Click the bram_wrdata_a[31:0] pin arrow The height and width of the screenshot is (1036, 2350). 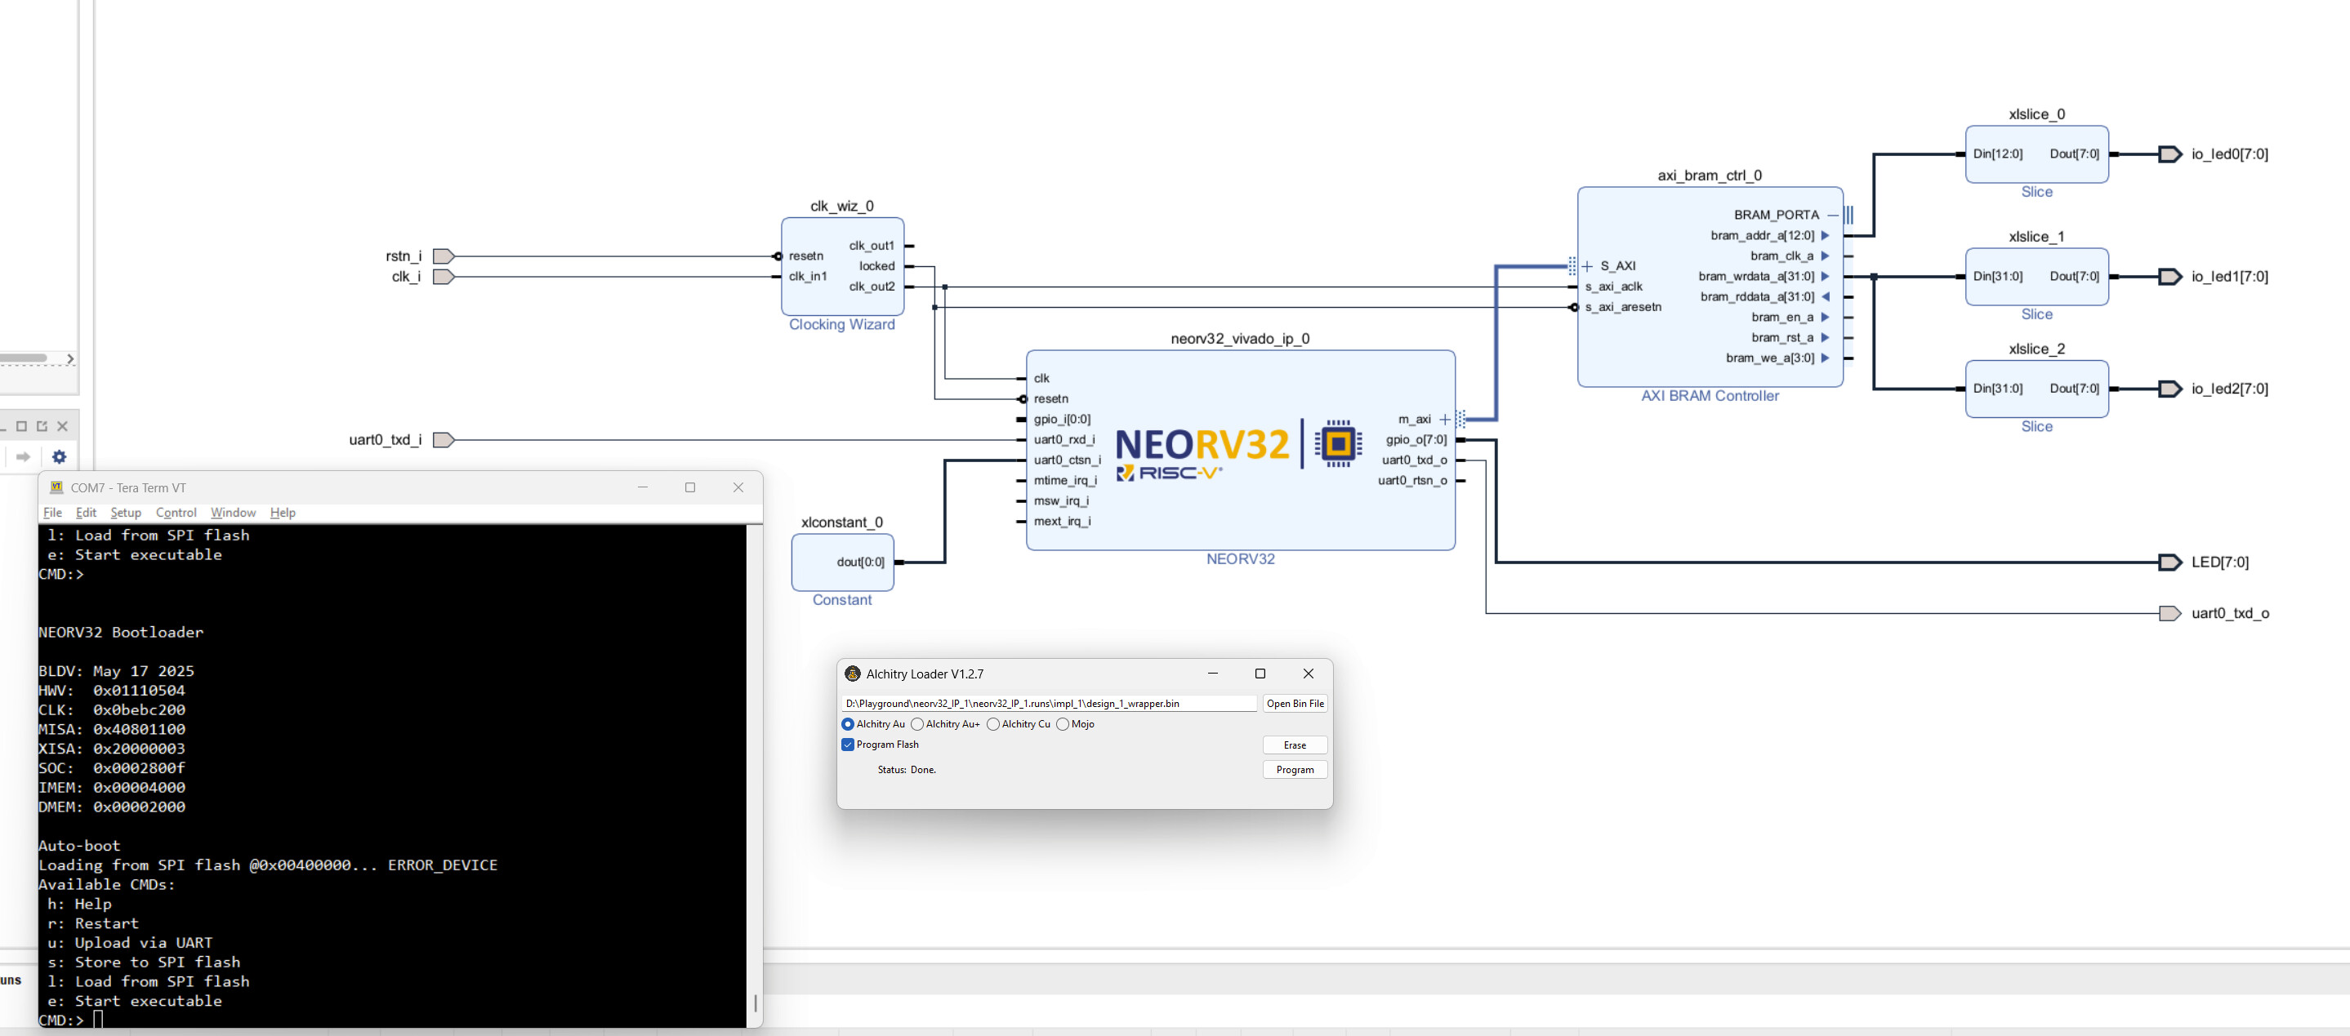[x=1826, y=276]
